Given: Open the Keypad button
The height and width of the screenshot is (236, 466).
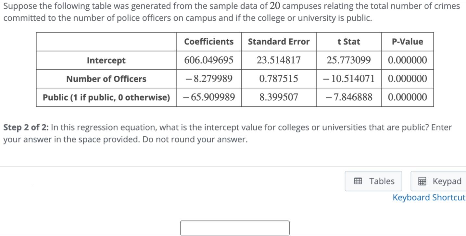Looking at the screenshot, I should (x=438, y=181).
